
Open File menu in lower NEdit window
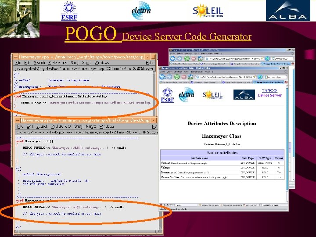[20, 126]
